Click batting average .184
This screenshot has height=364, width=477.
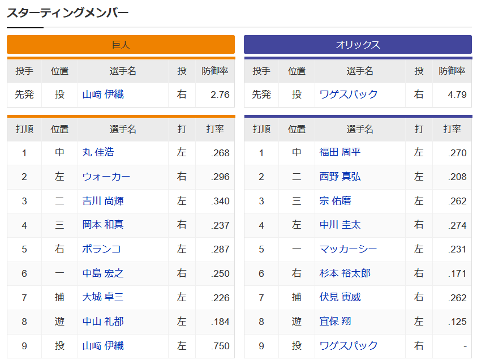pyautogui.click(x=220, y=322)
